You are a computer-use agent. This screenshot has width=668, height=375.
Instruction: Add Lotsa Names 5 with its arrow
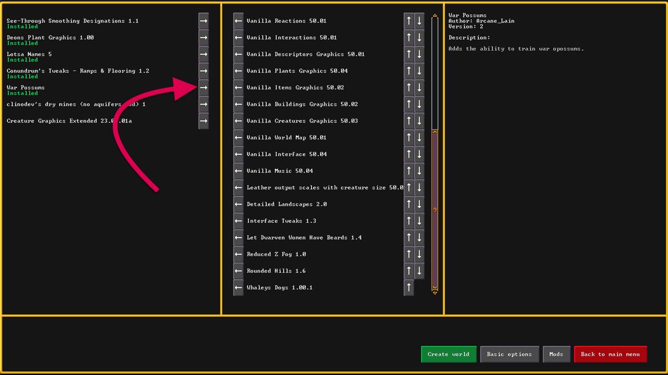click(203, 54)
